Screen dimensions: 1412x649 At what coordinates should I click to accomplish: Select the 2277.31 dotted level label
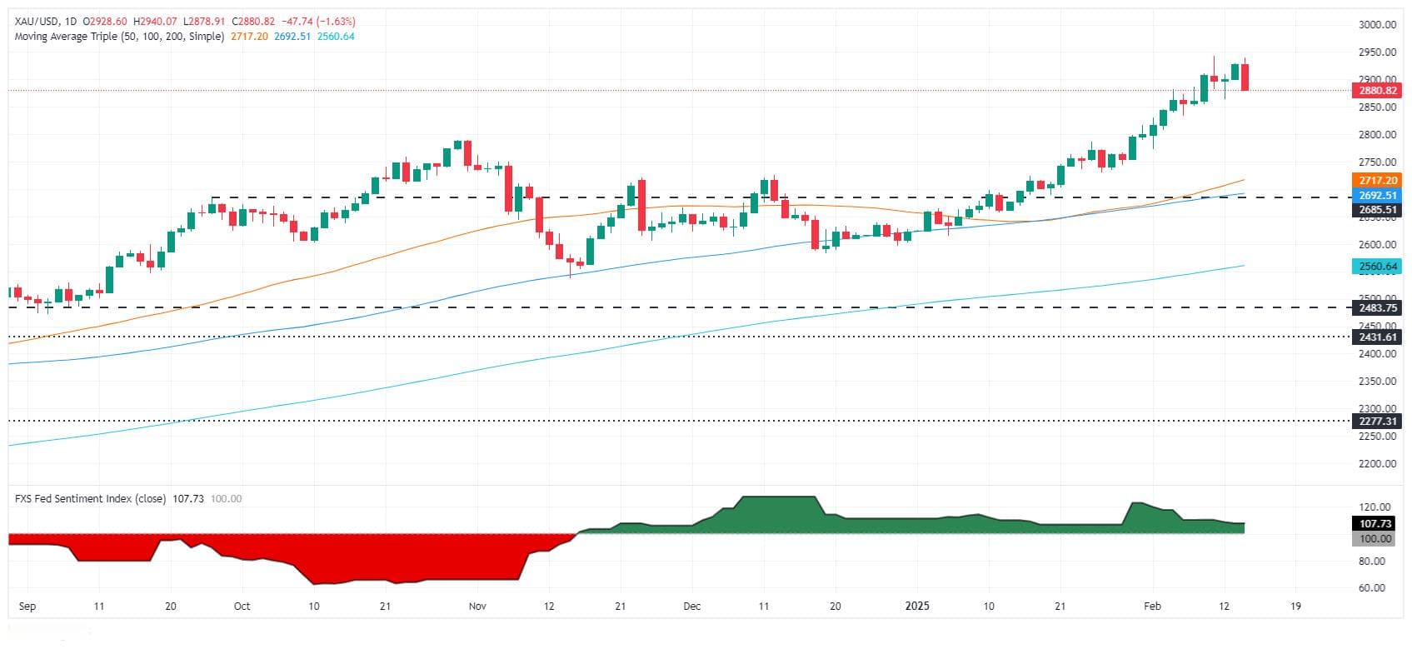[x=1376, y=422]
